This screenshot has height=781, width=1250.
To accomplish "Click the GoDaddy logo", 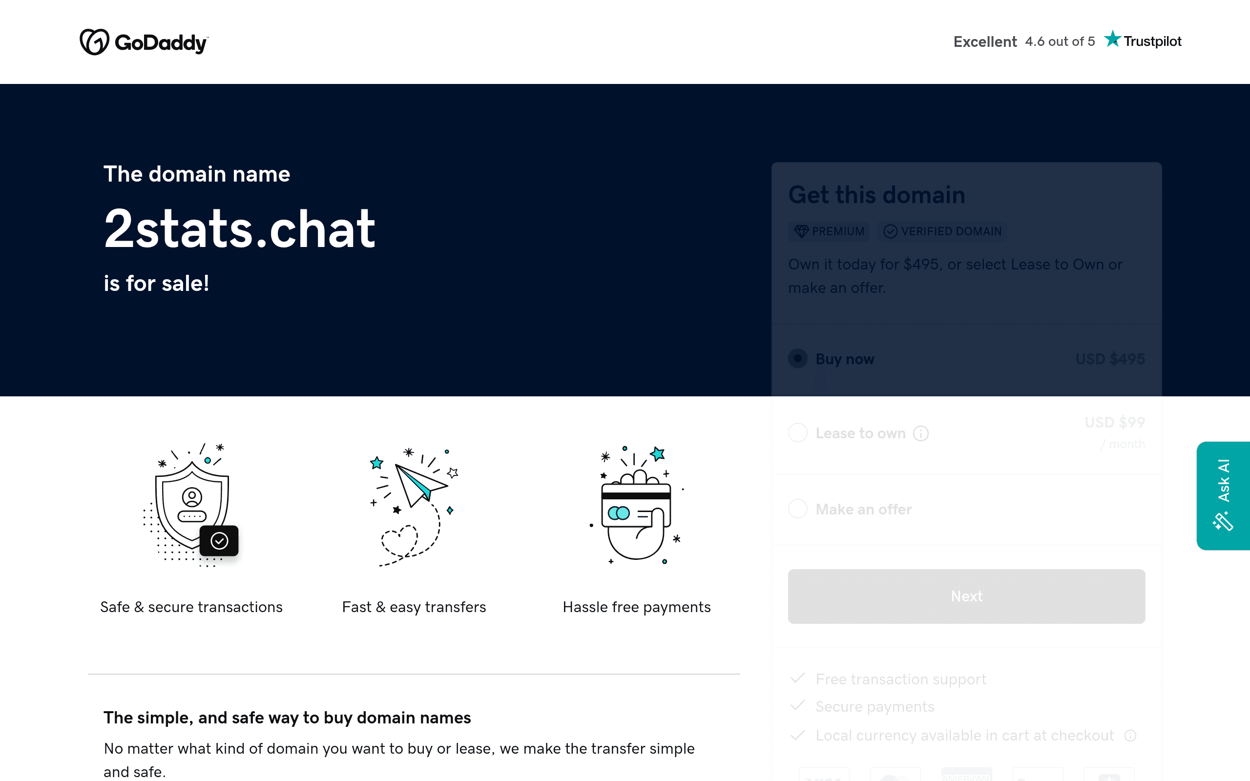I will (x=144, y=42).
